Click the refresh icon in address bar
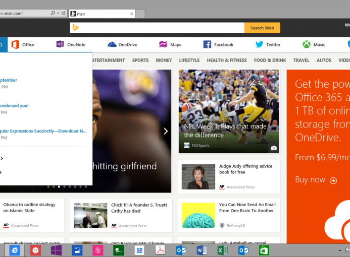This screenshot has height=257, width=350. pos(64,13)
